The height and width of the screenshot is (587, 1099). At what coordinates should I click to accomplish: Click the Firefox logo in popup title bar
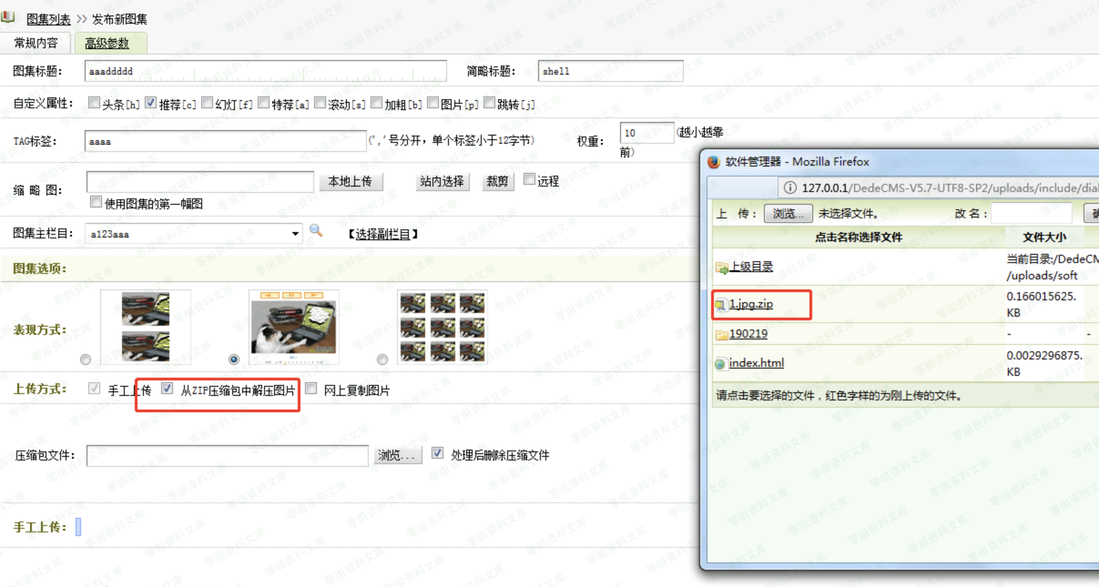(714, 162)
